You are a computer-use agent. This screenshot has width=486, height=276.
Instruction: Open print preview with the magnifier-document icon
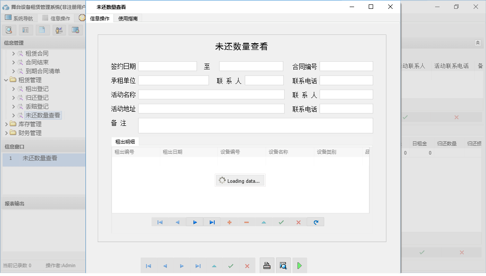[x=283, y=265]
